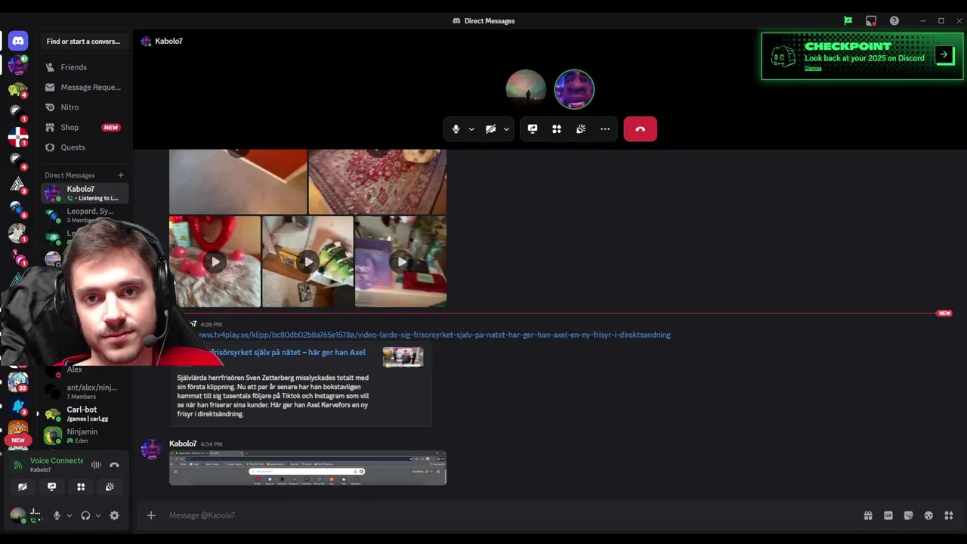
Task: Click Voice Connected status text
Action: [57, 461]
